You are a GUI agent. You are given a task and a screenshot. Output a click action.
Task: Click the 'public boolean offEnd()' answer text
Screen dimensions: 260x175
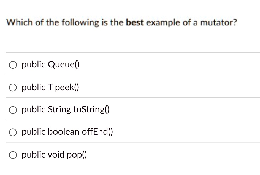tap(67, 132)
